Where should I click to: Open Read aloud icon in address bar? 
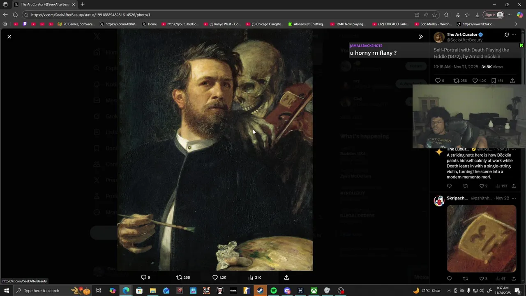426,15
